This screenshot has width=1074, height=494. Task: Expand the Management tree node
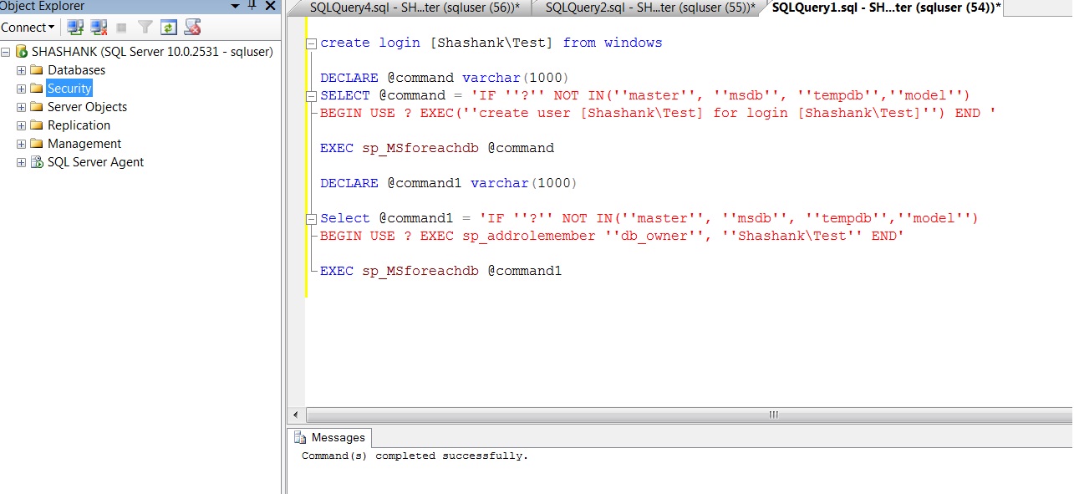tap(20, 144)
